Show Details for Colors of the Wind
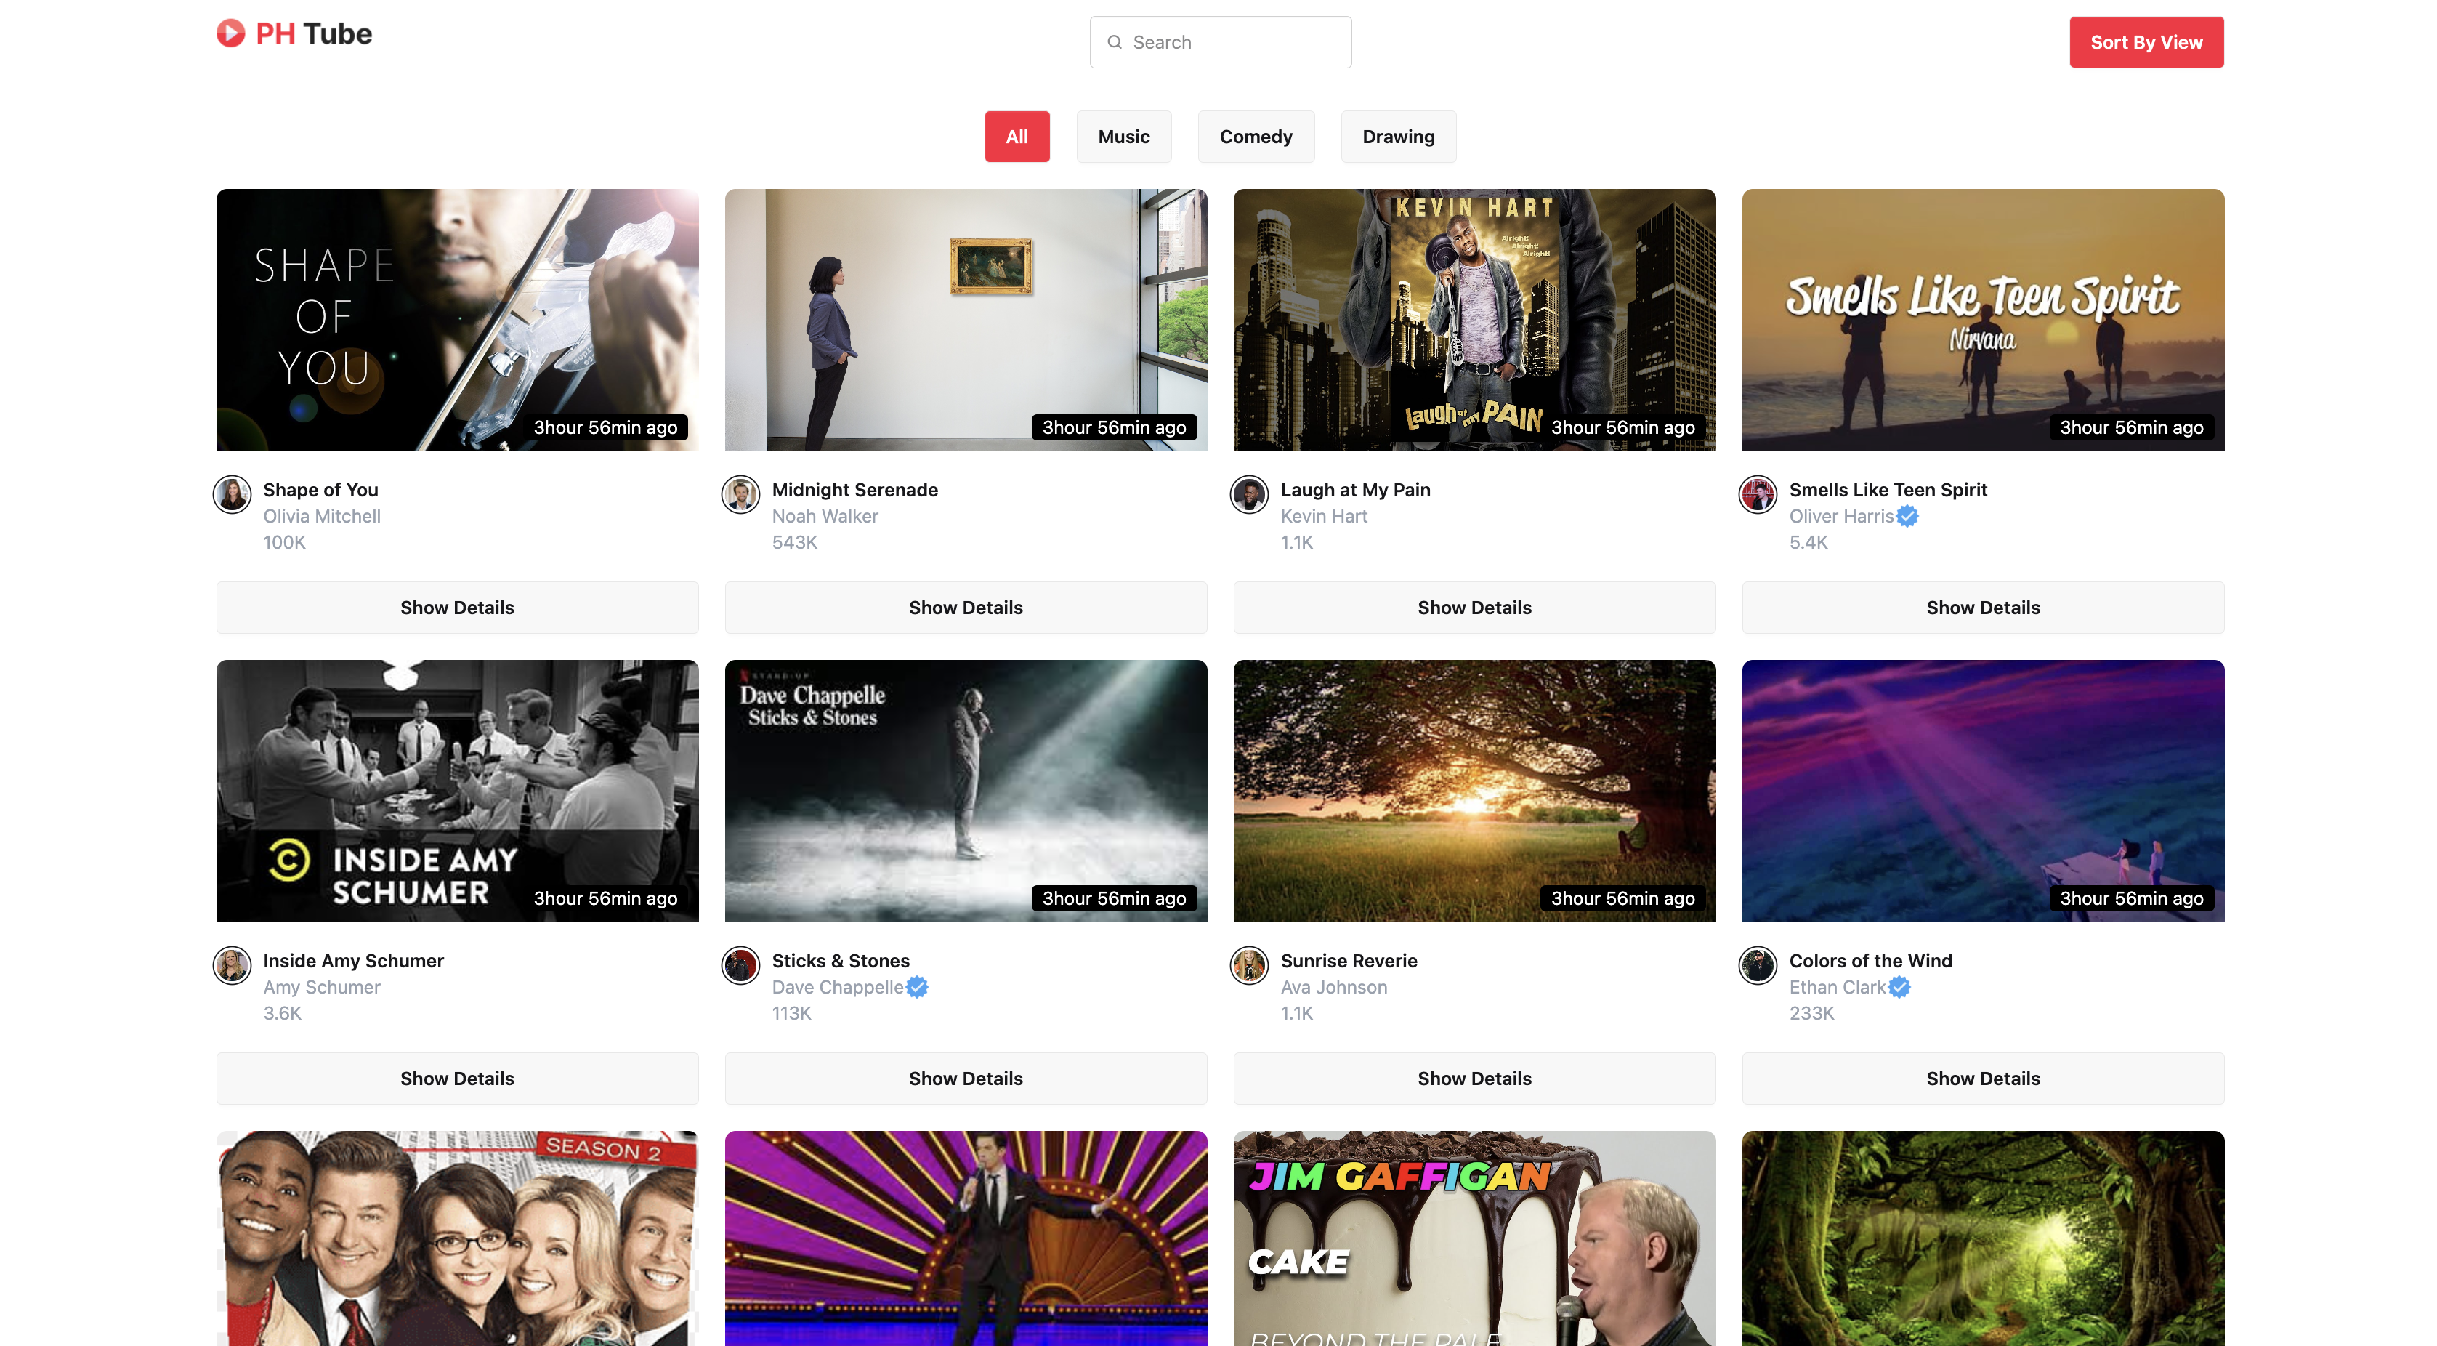Screen dimensions: 2437x1346 coord(1983,1079)
